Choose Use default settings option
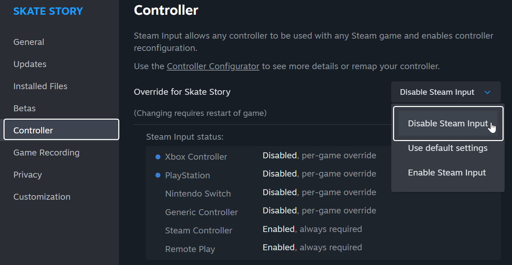The height and width of the screenshot is (265, 512). 447,148
